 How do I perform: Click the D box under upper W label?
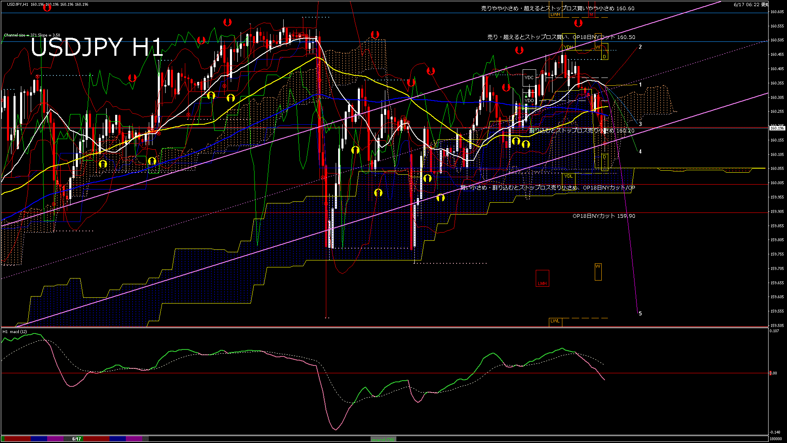coord(604,52)
